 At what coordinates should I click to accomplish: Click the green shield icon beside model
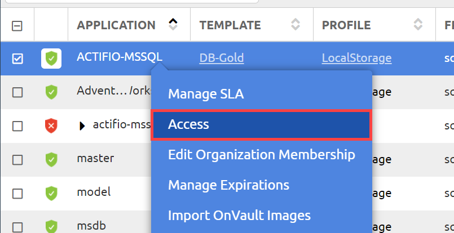(51, 193)
